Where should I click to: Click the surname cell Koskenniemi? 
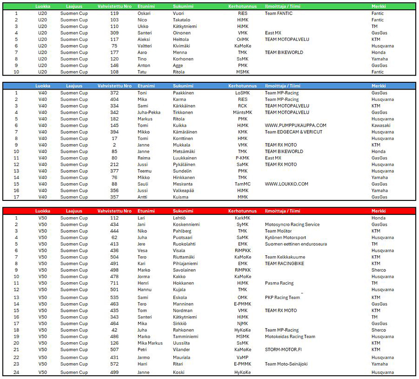pyautogui.click(x=186, y=224)
